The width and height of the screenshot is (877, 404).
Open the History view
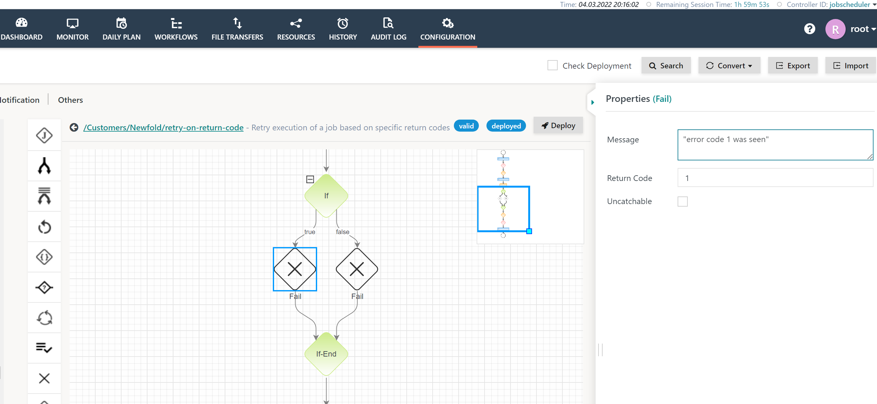343,29
